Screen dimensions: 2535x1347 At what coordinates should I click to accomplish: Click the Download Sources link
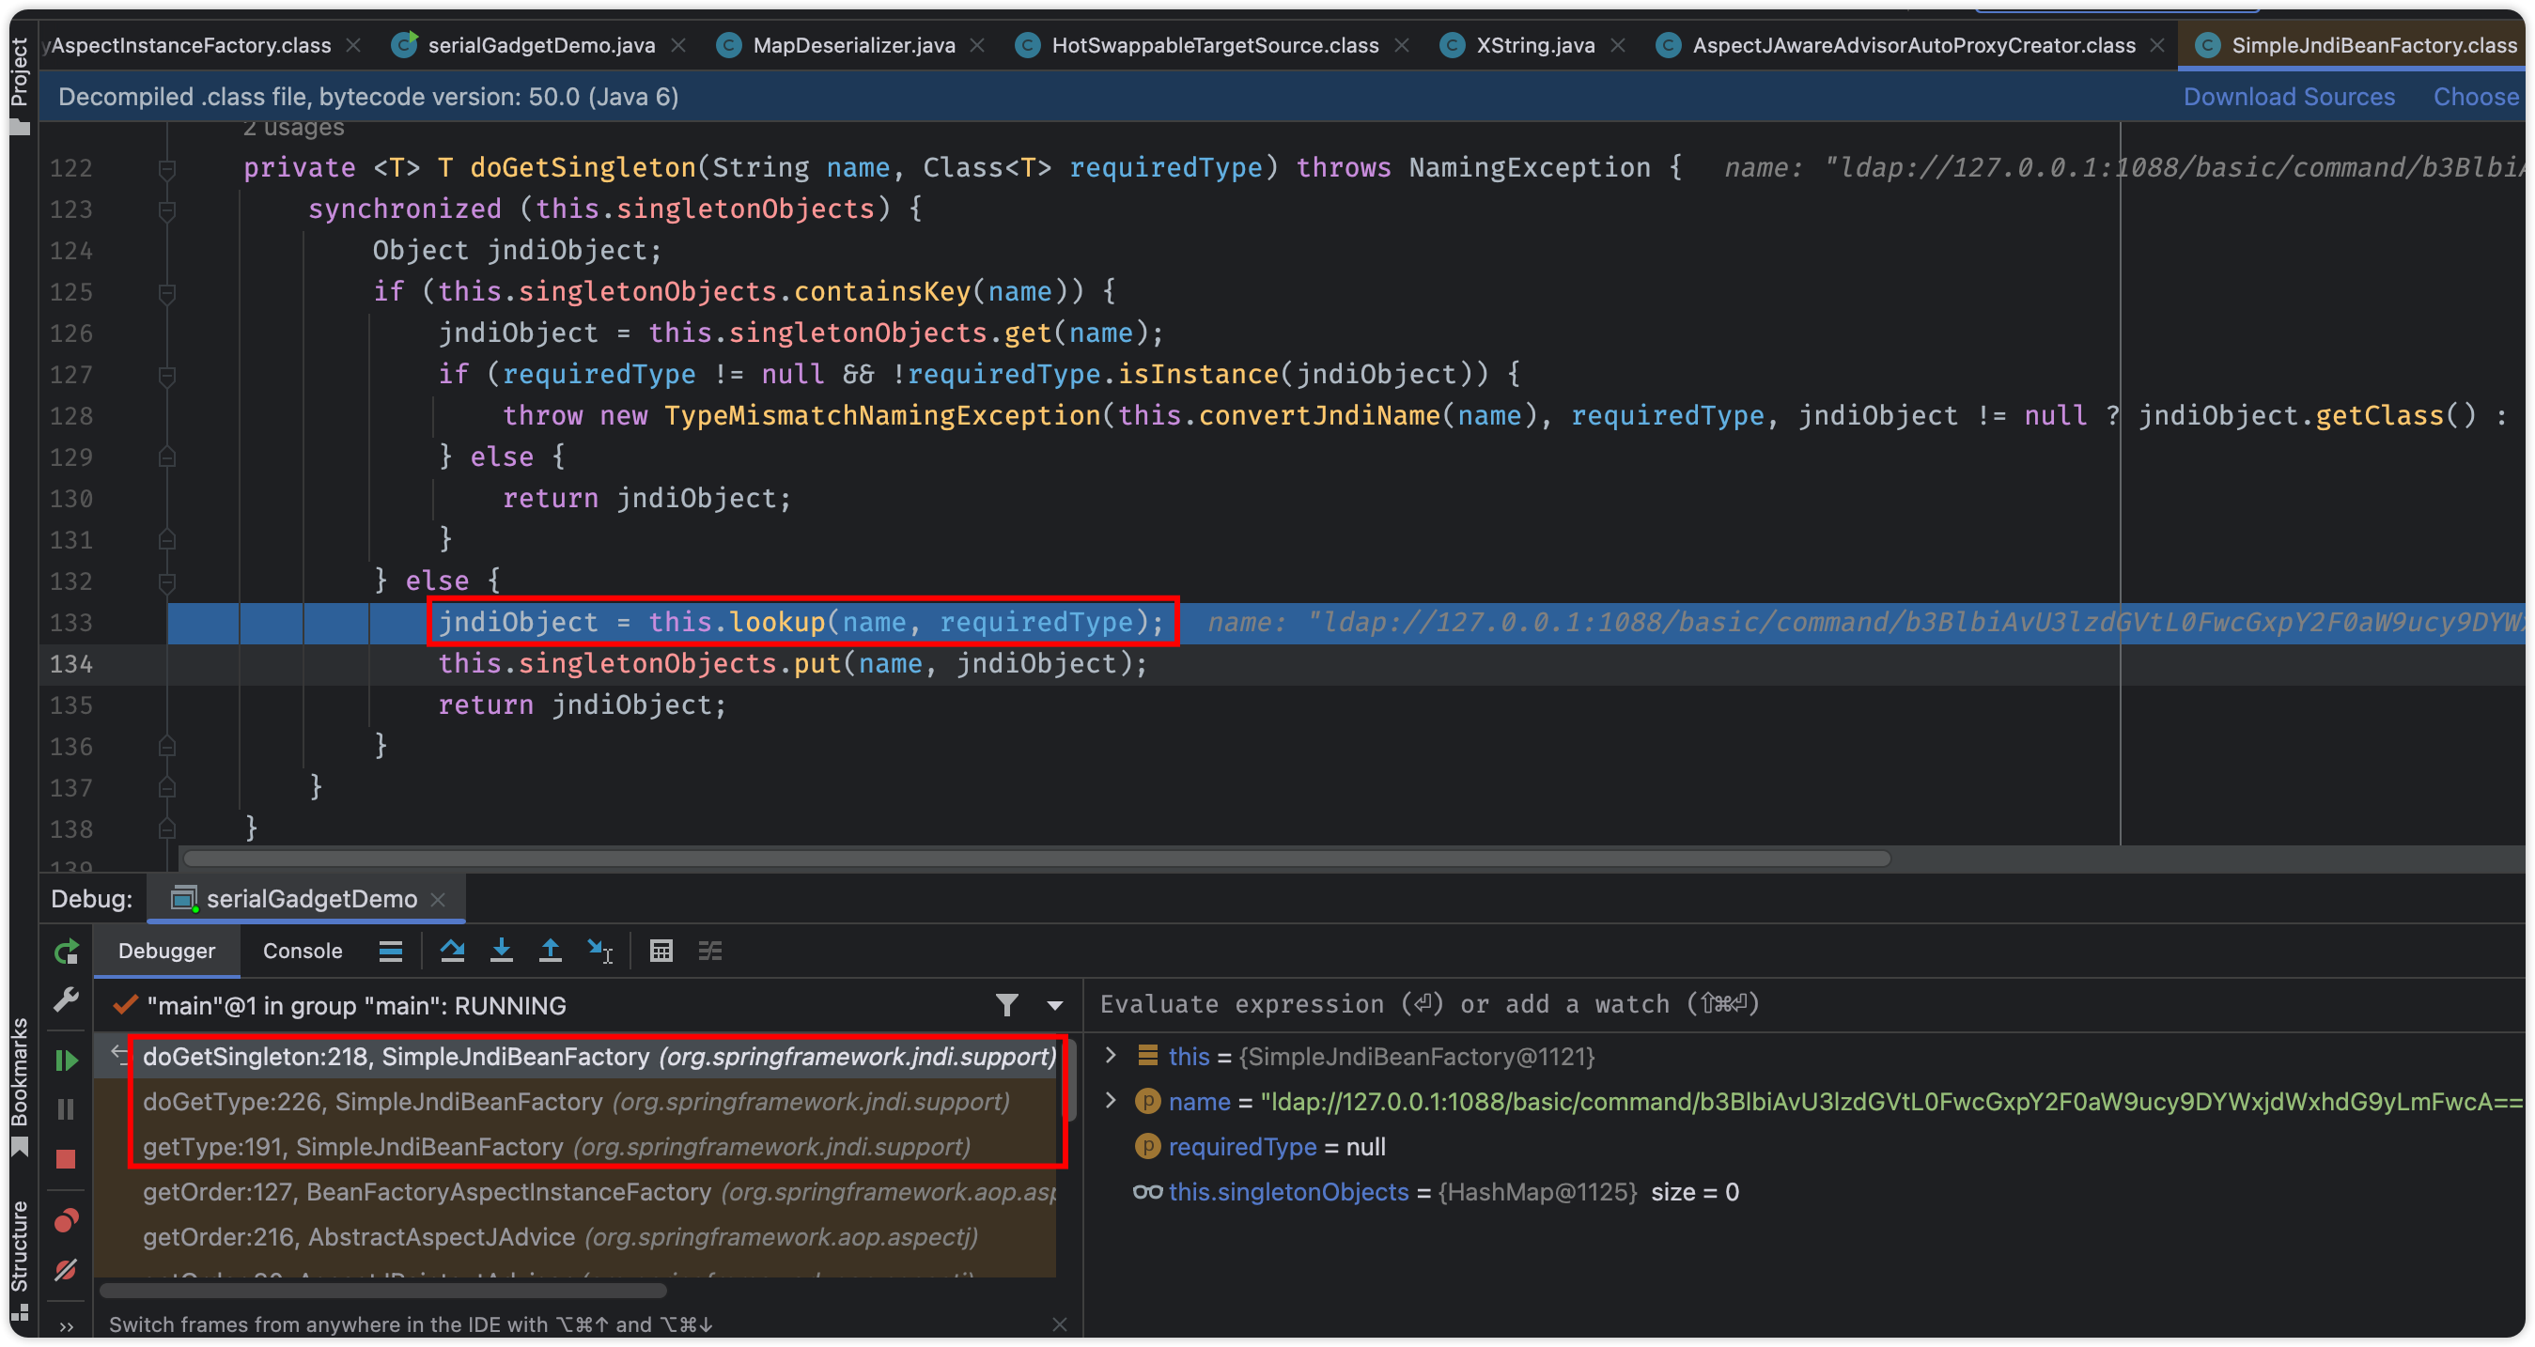(2289, 97)
